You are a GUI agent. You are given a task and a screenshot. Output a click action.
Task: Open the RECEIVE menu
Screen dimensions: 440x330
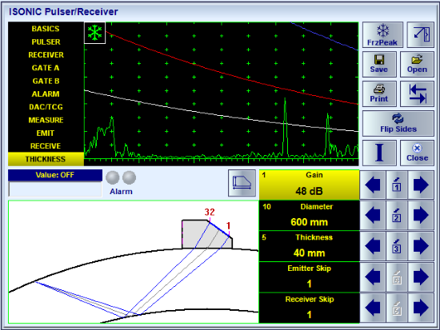(x=46, y=145)
